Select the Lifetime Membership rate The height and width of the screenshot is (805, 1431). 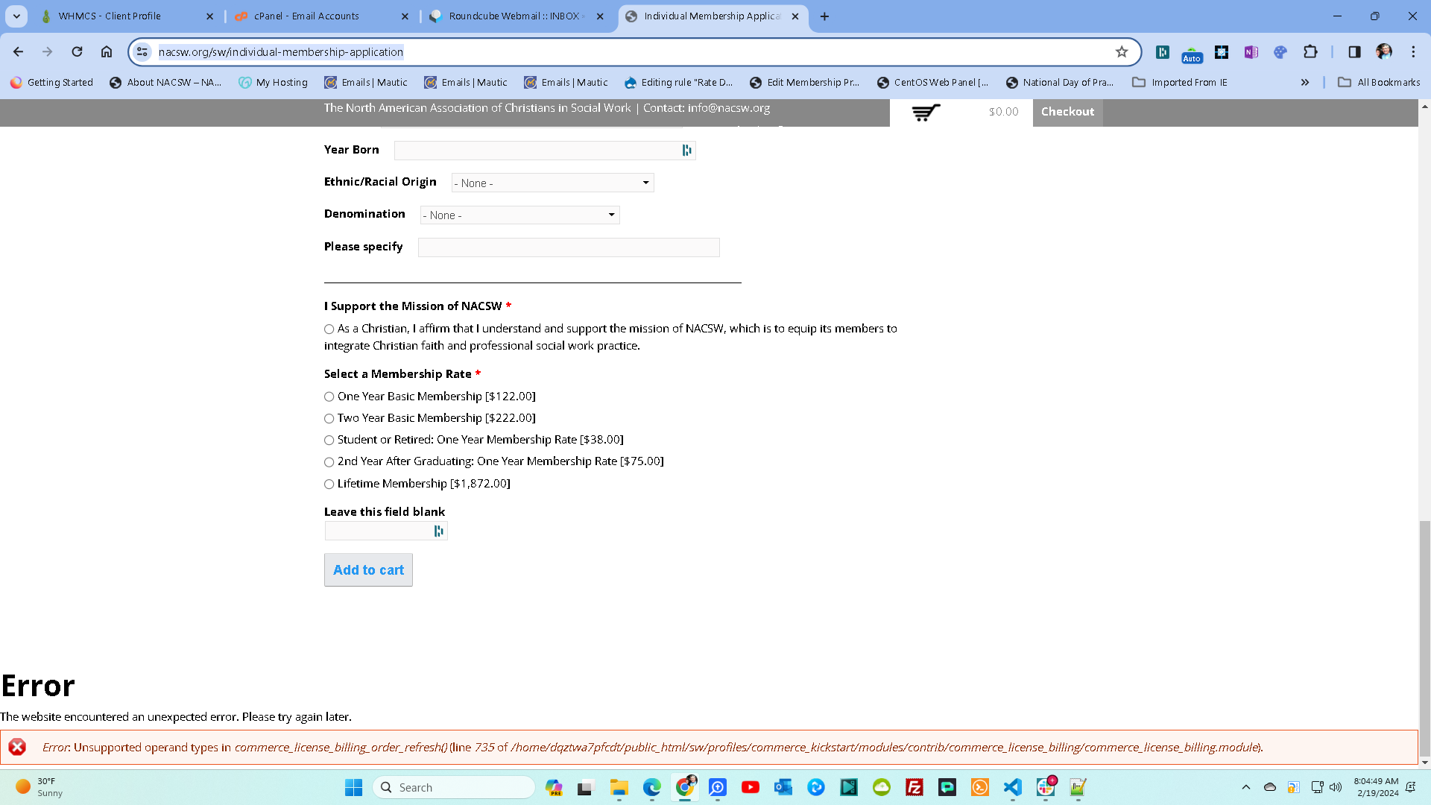point(329,484)
